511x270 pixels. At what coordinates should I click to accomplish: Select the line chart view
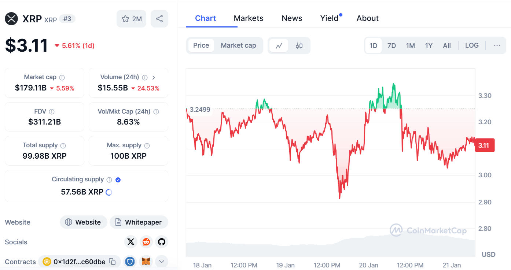279,46
